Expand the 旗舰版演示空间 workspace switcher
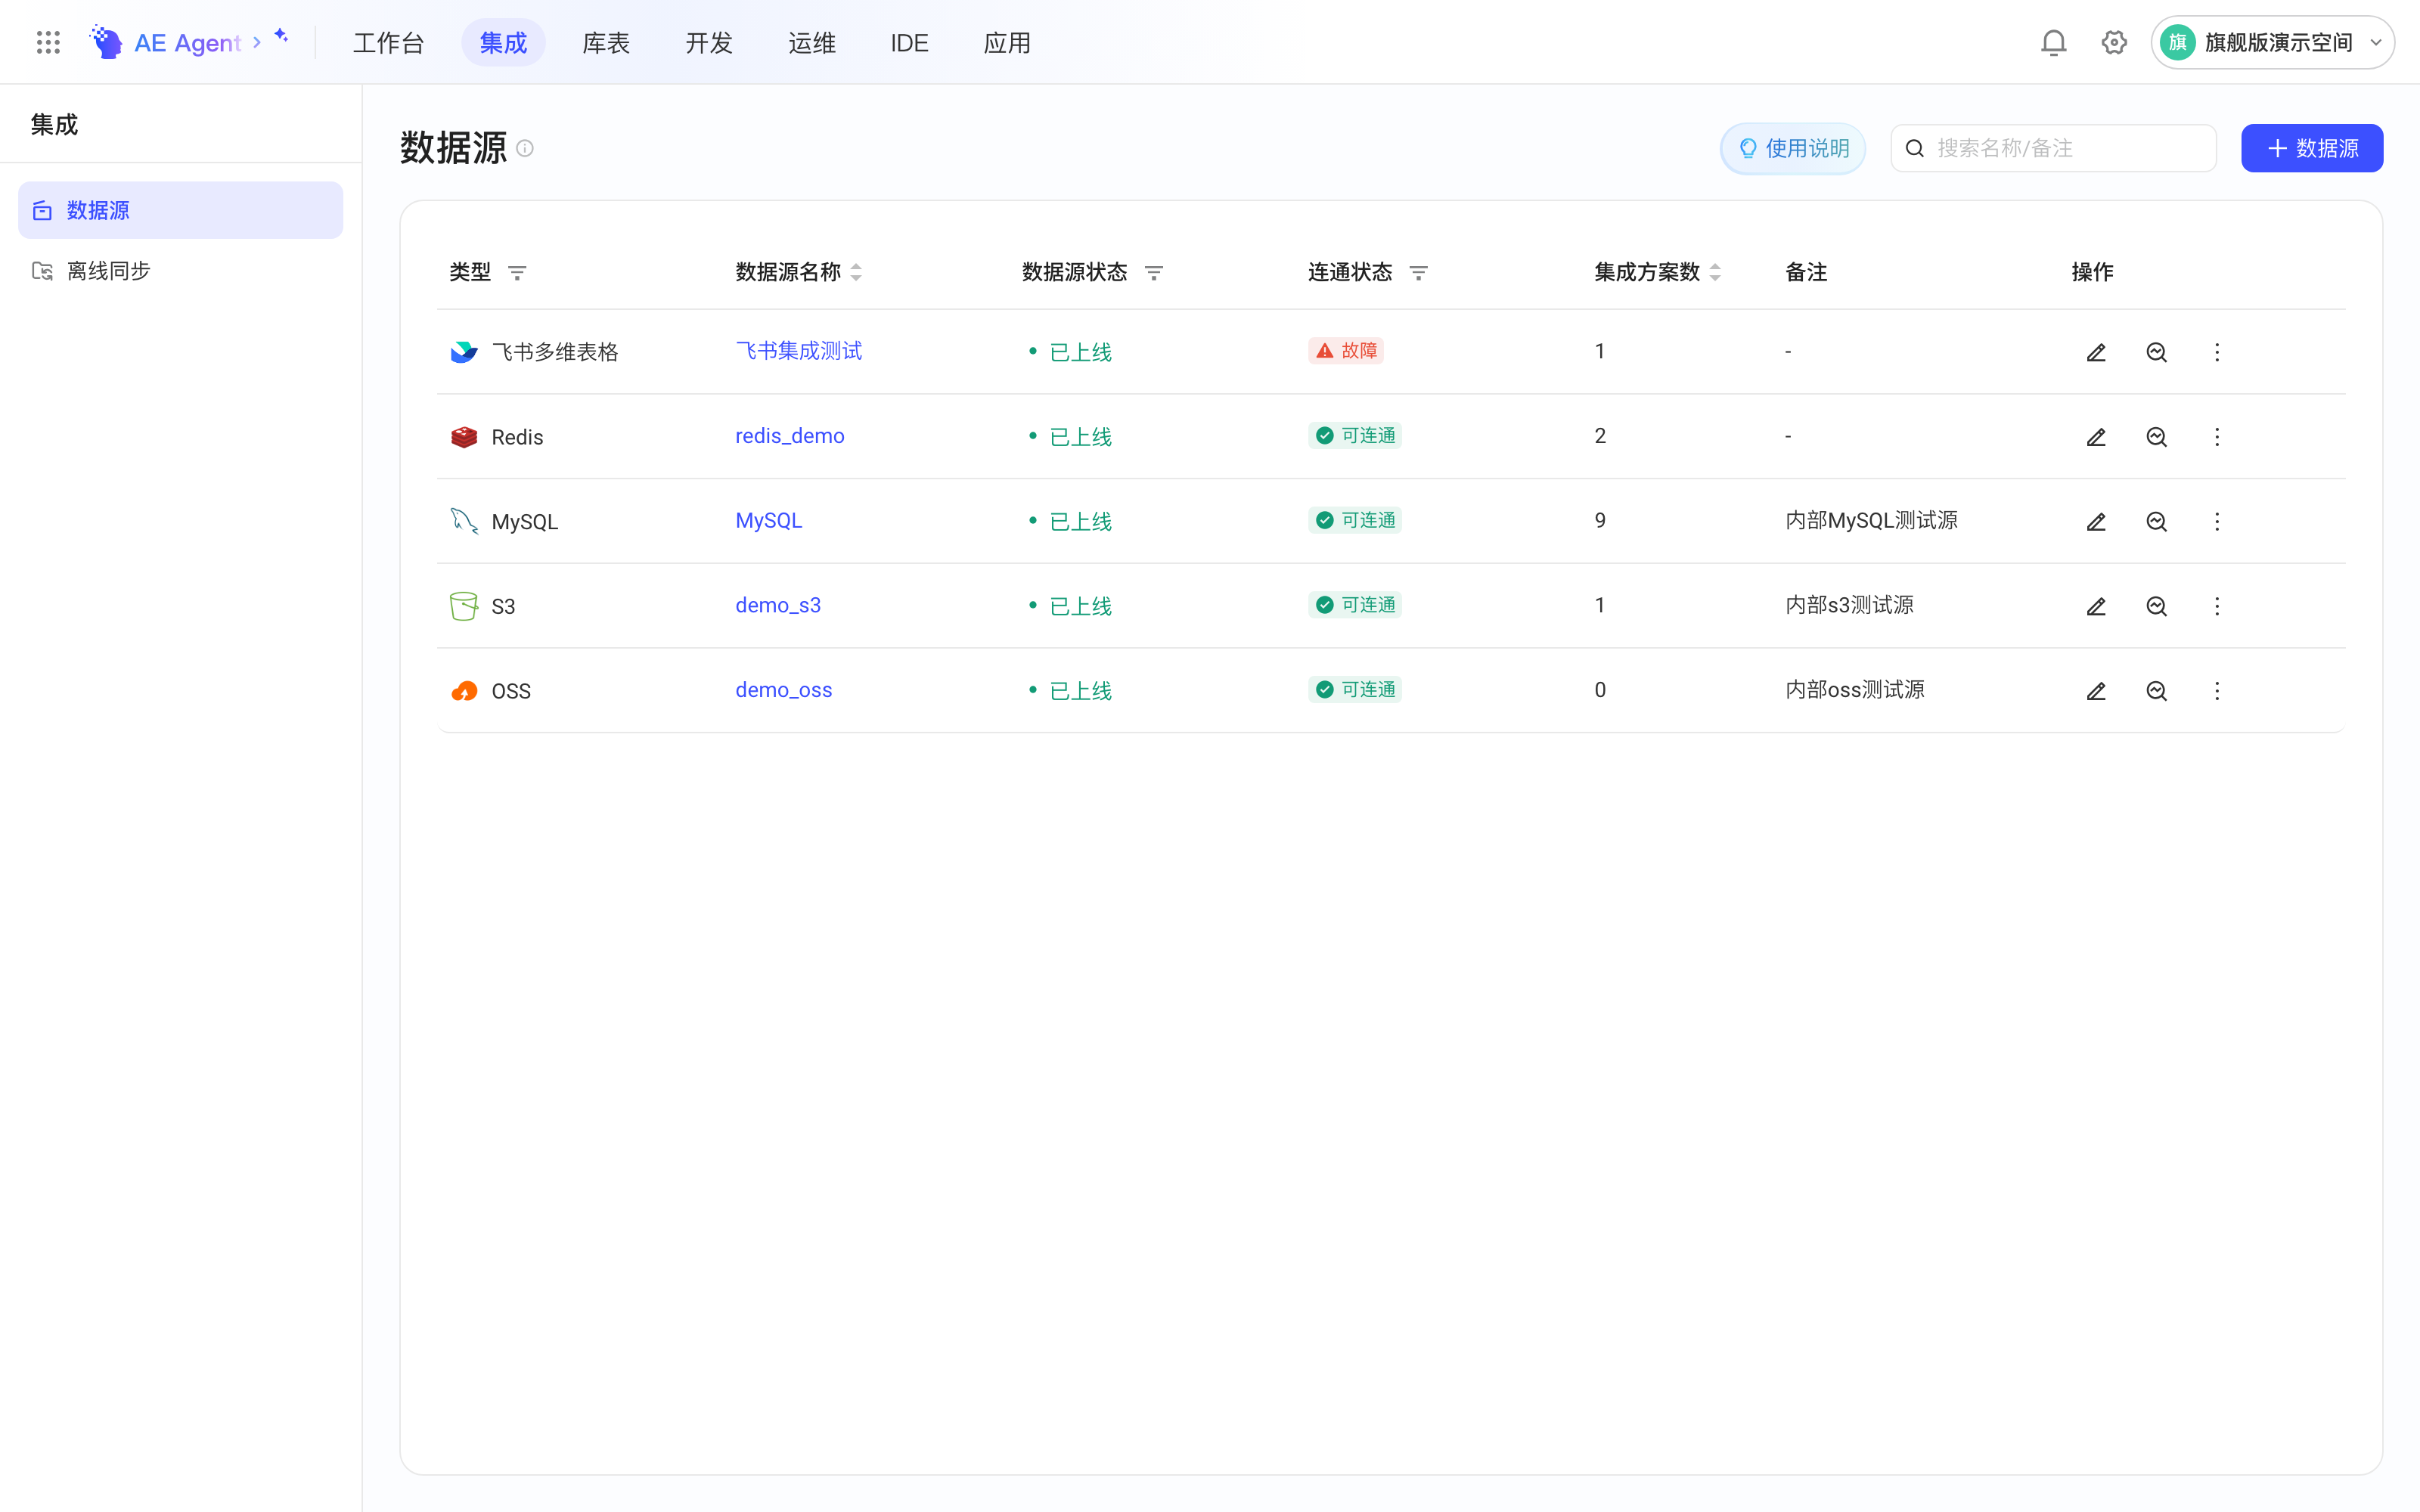This screenshot has width=2420, height=1512. click(2272, 42)
